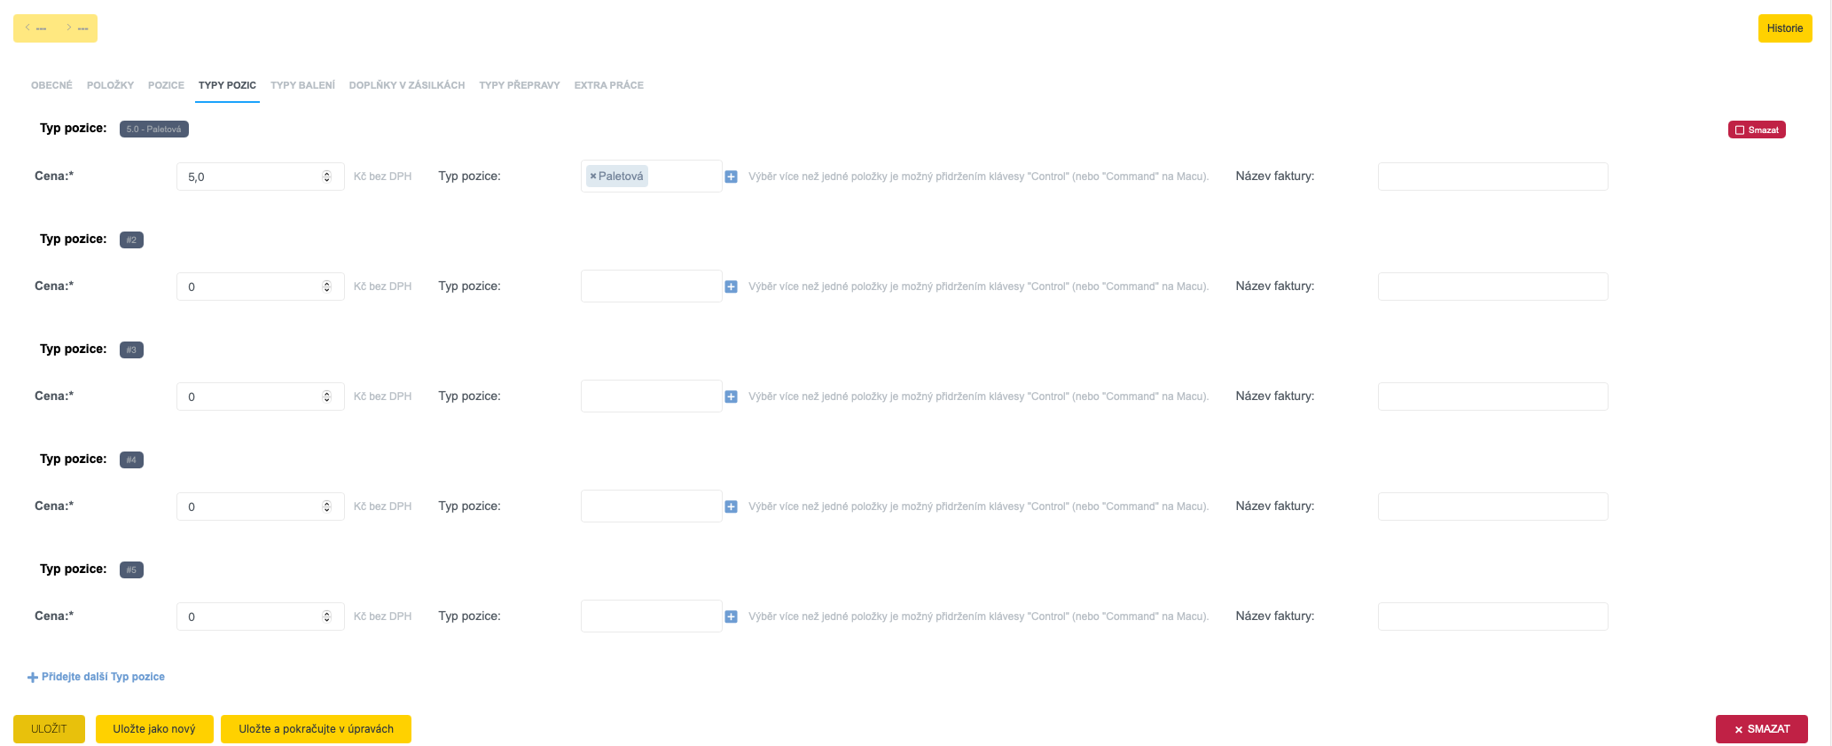Click the blue plus icon in row #5
This screenshot has height=746, width=1832.
731,616
